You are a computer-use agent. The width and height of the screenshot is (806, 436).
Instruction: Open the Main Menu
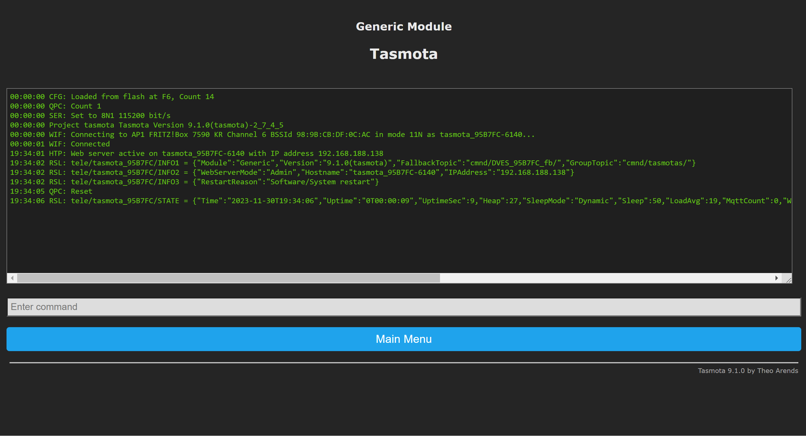pos(404,339)
